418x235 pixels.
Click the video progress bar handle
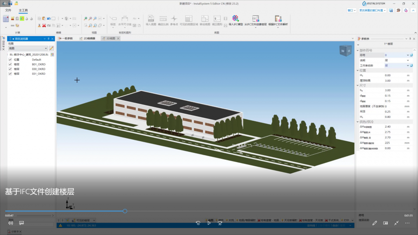pyautogui.click(x=125, y=211)
